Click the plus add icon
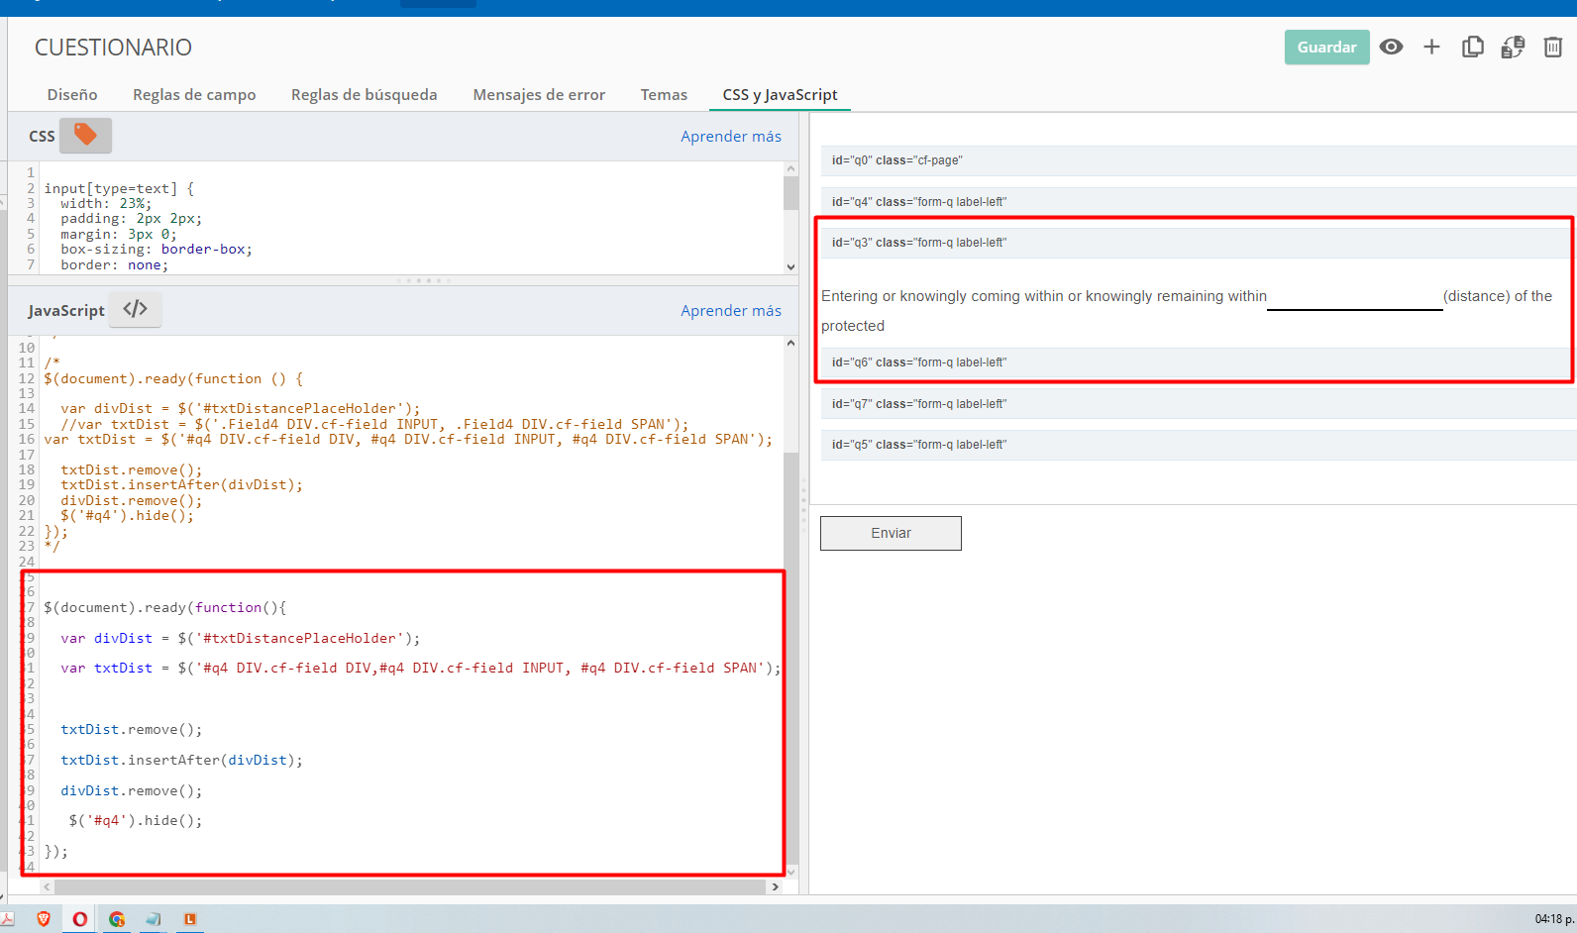 [1431, 47]
